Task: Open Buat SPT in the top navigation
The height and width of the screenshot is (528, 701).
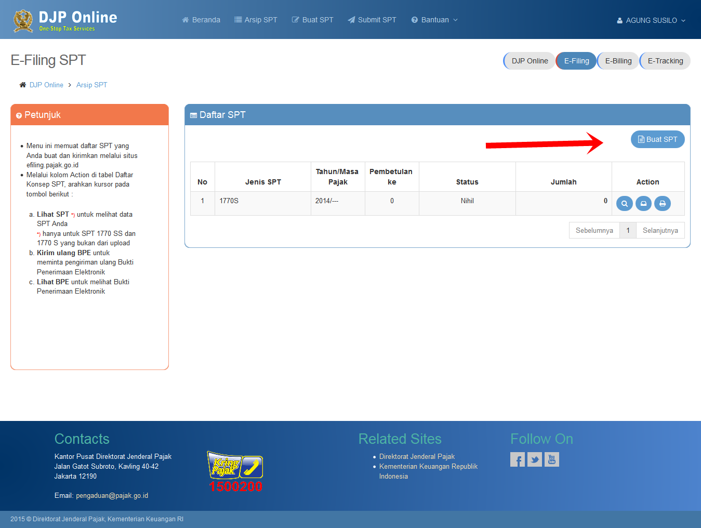Action: (x=312, y=20)
